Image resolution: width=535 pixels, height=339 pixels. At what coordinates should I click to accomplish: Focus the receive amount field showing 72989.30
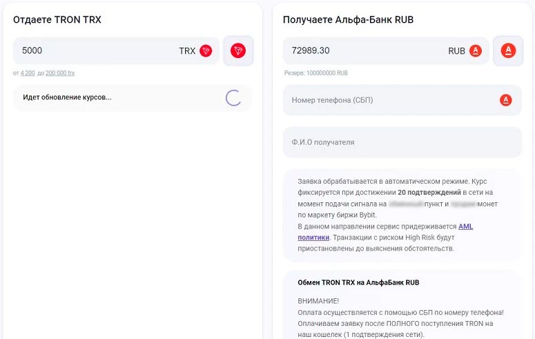(359, 50)
